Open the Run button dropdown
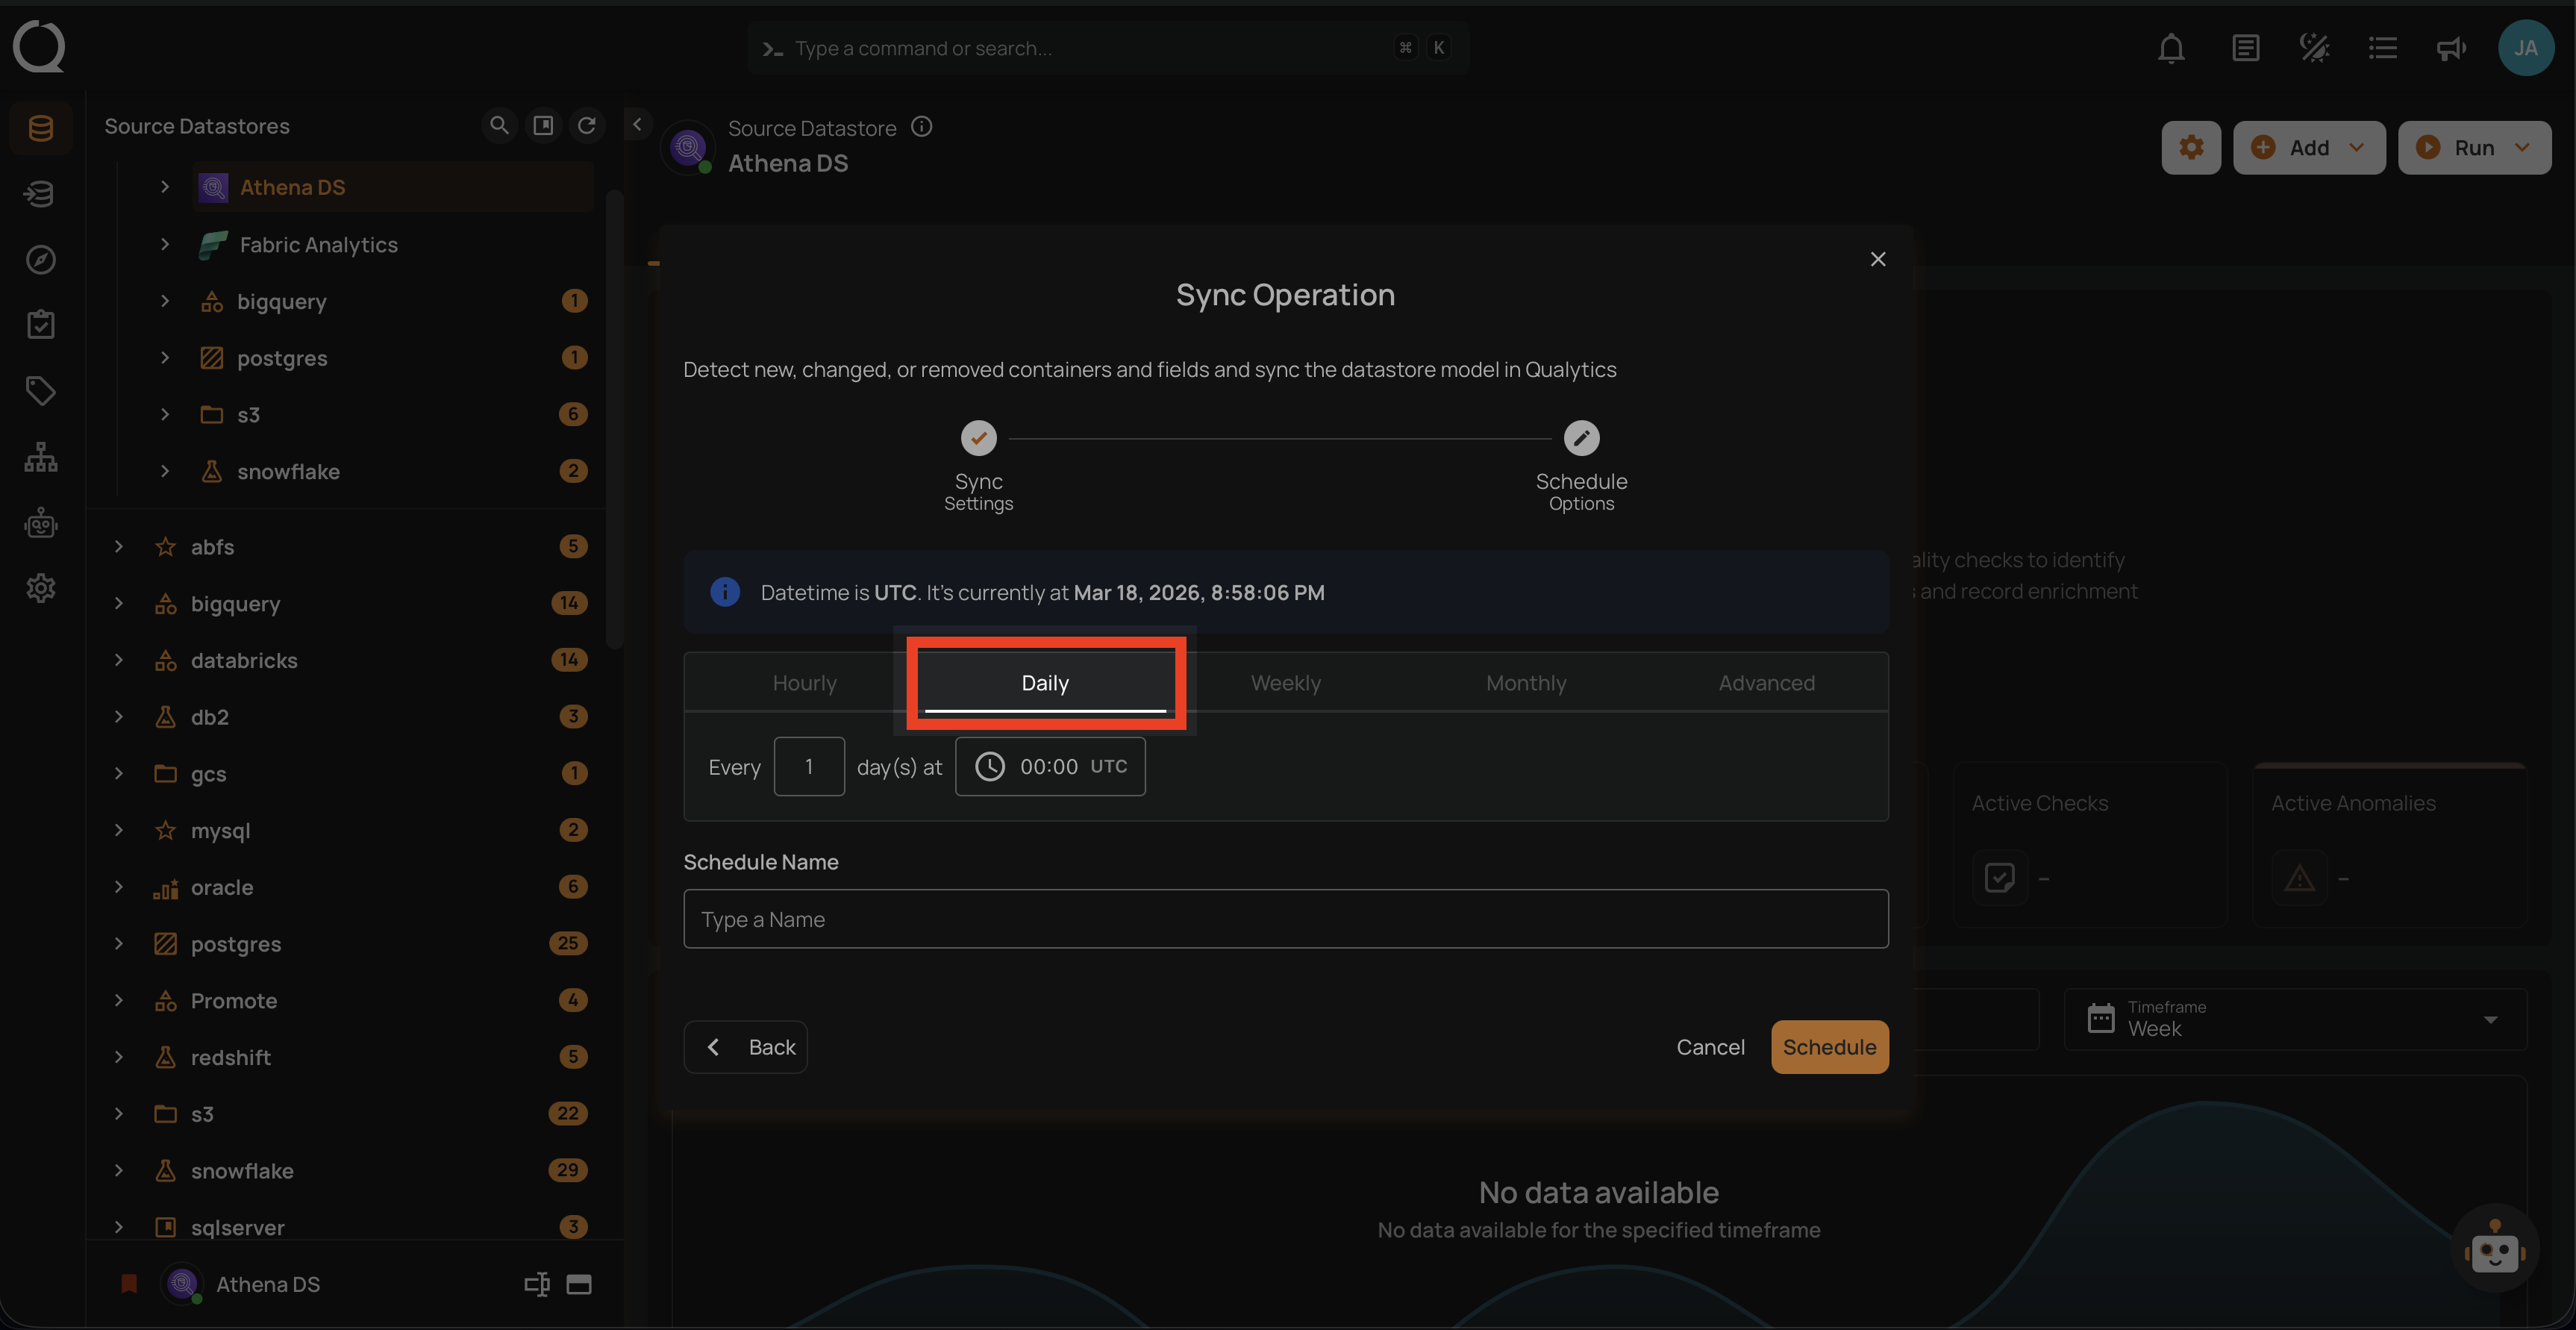Screen dimensions: 2576x1330 coord(2522,148)
